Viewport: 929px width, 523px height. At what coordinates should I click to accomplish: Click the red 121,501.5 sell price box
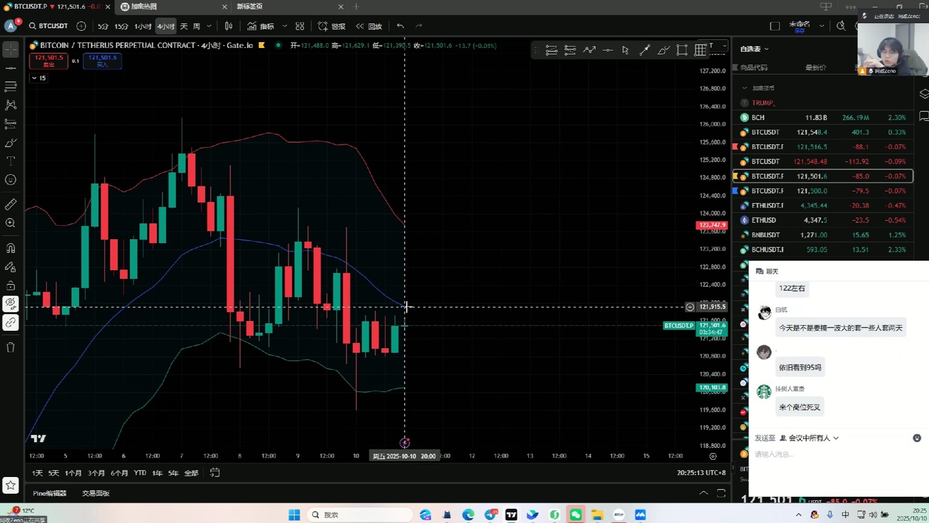[x=48, y=61]
